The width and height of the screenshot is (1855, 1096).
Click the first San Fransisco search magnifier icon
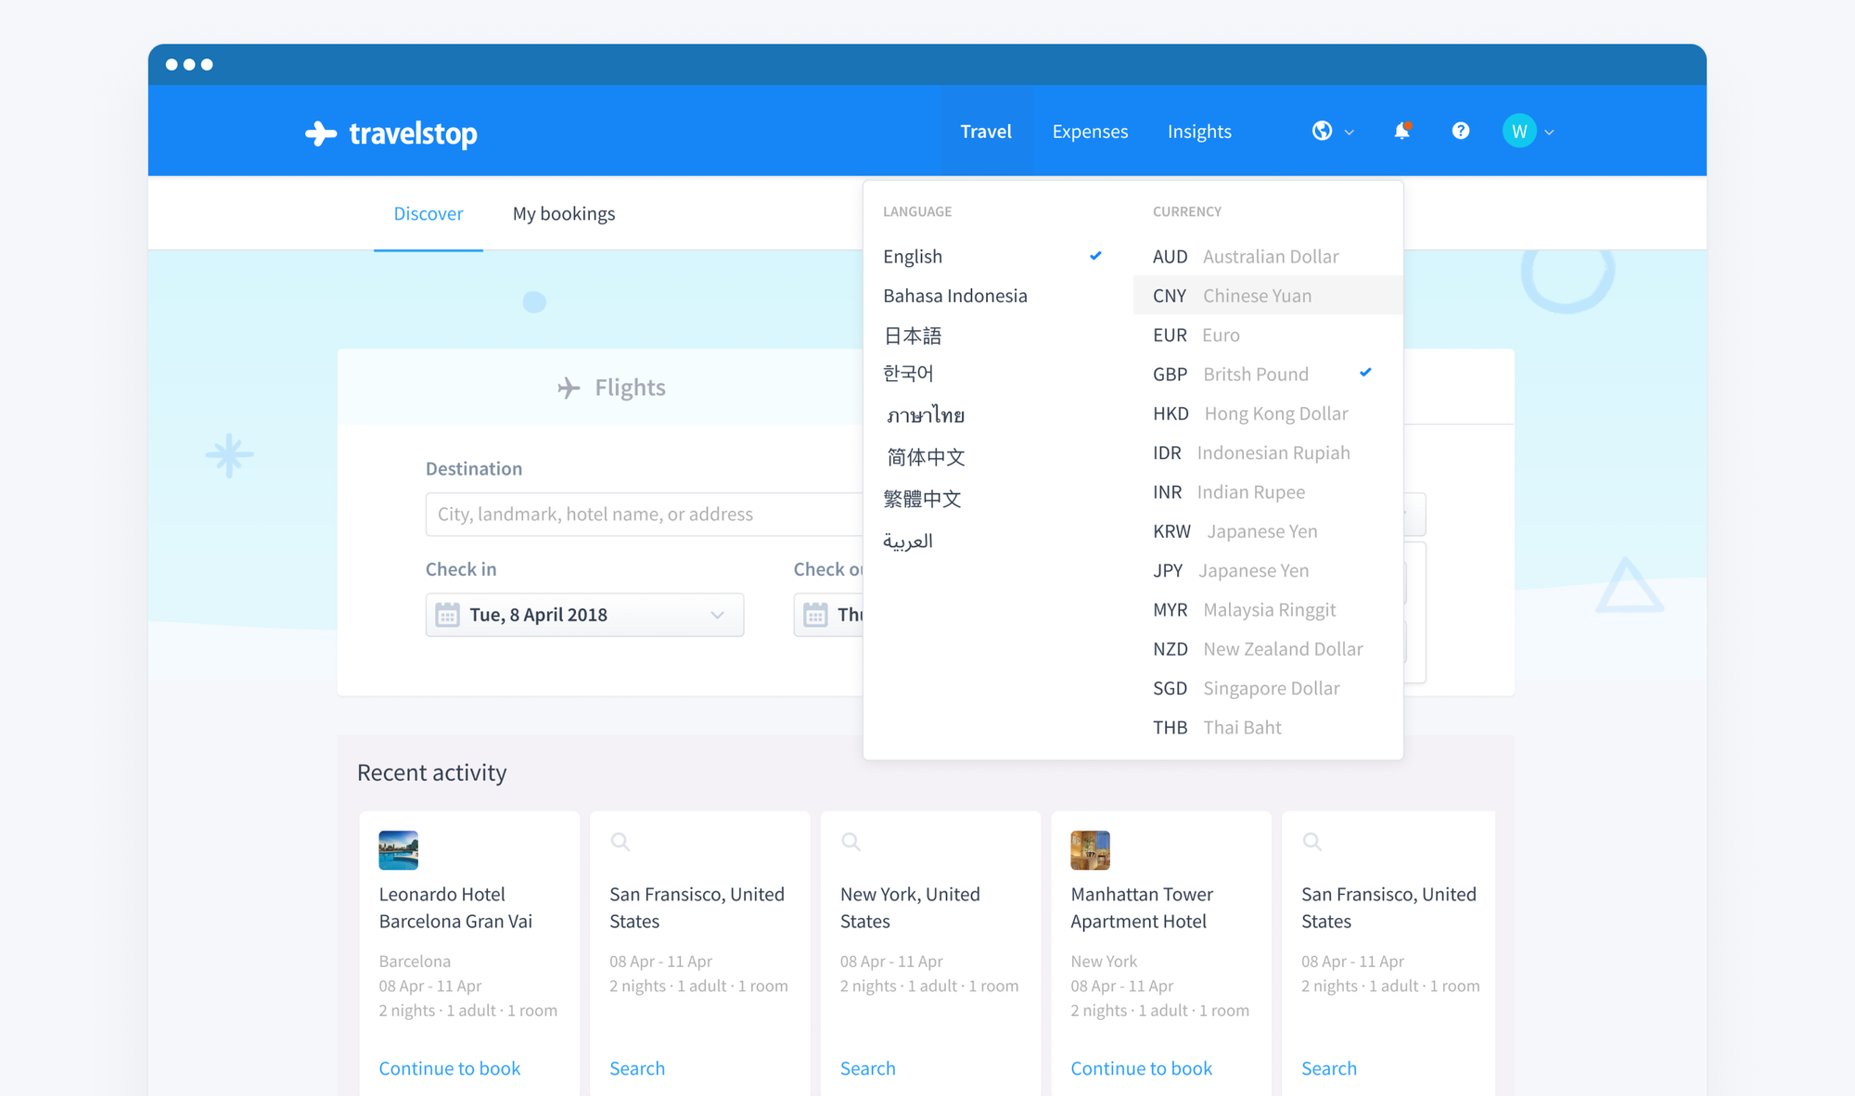coord(620,842)
